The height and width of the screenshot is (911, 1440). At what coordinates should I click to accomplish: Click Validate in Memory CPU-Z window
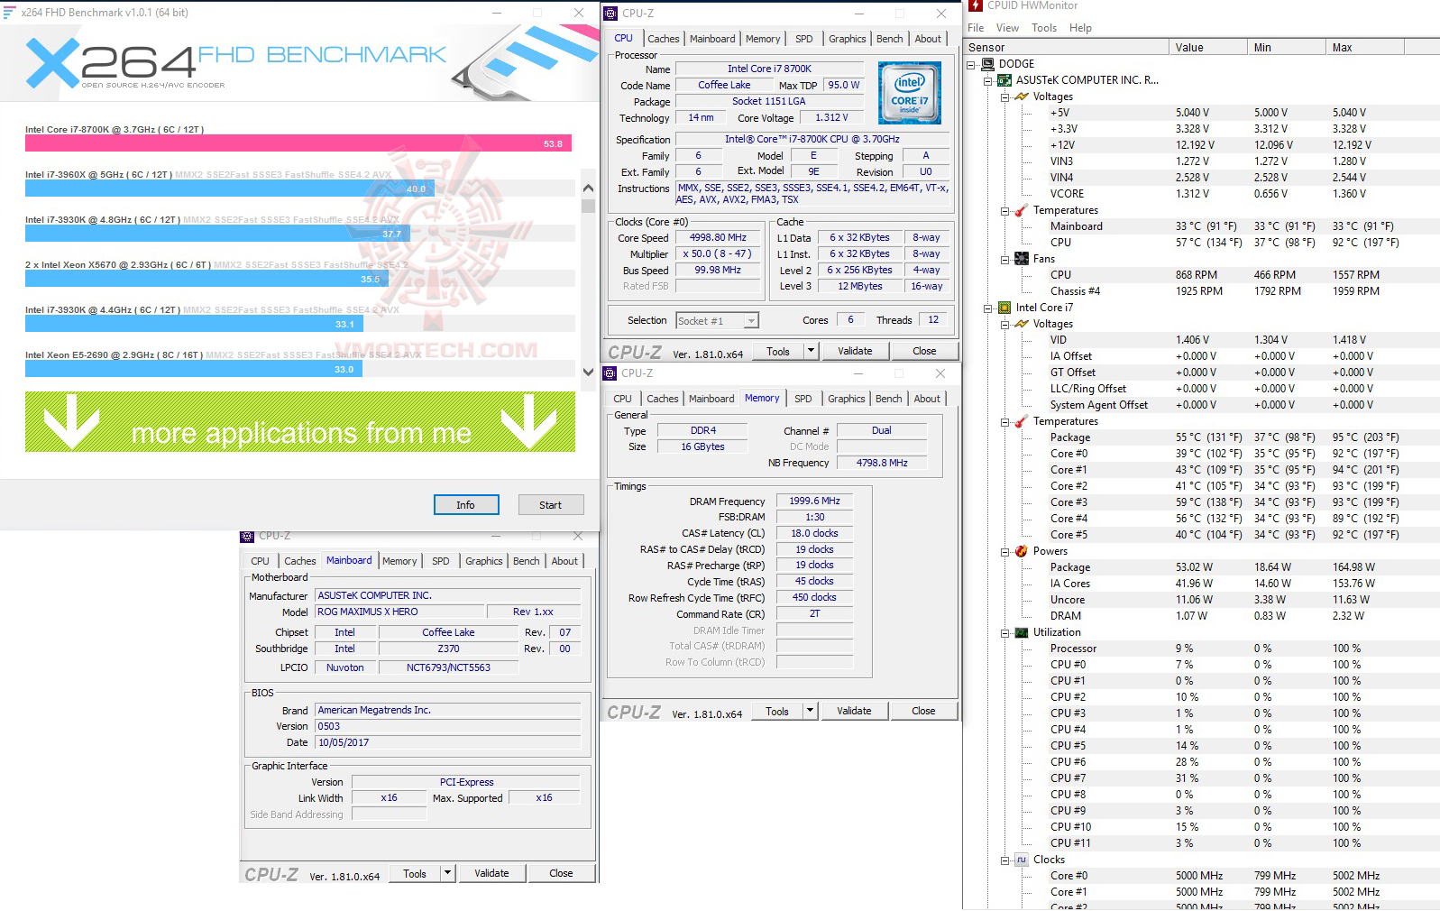pyautogui.click(x=854, y=711)
